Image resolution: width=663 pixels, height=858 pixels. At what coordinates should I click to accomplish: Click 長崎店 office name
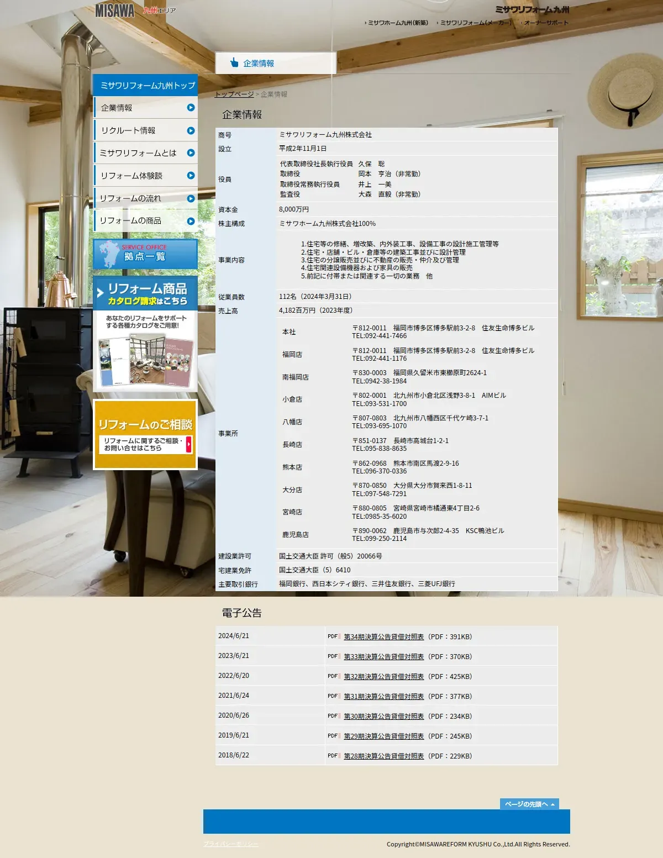292,445
